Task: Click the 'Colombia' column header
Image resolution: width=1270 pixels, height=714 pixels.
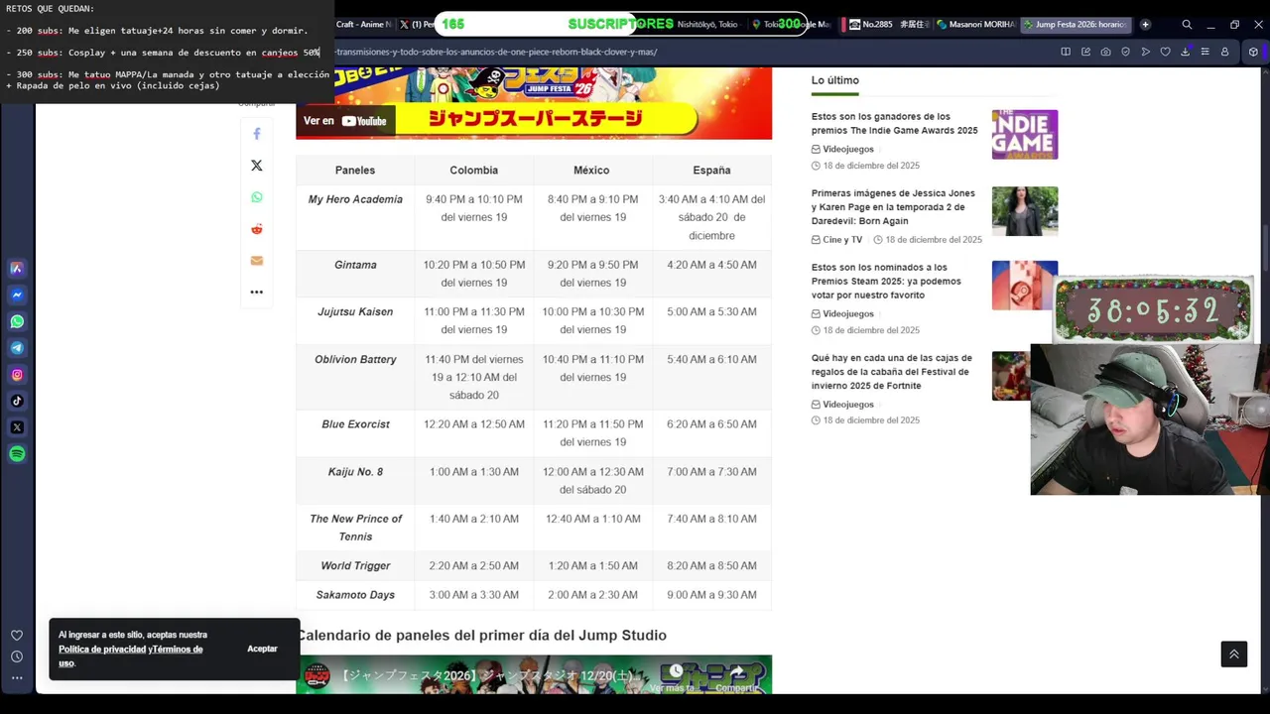Action: (x=474, y=171)
